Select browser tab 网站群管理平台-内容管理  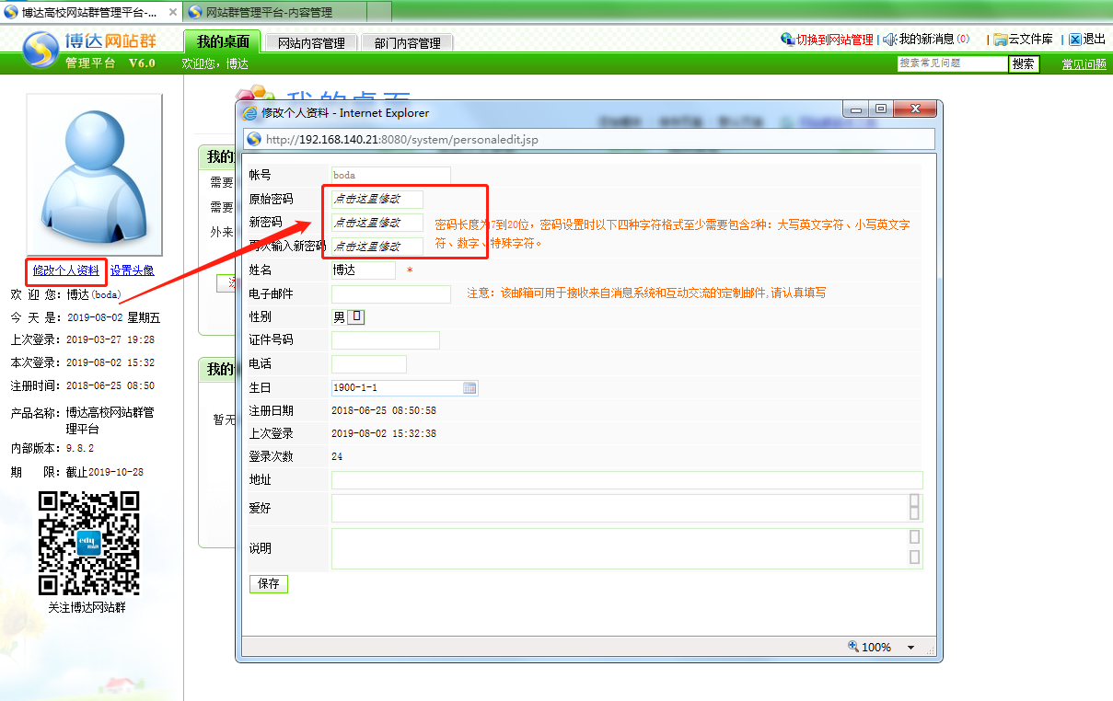[x=274, y=13]
